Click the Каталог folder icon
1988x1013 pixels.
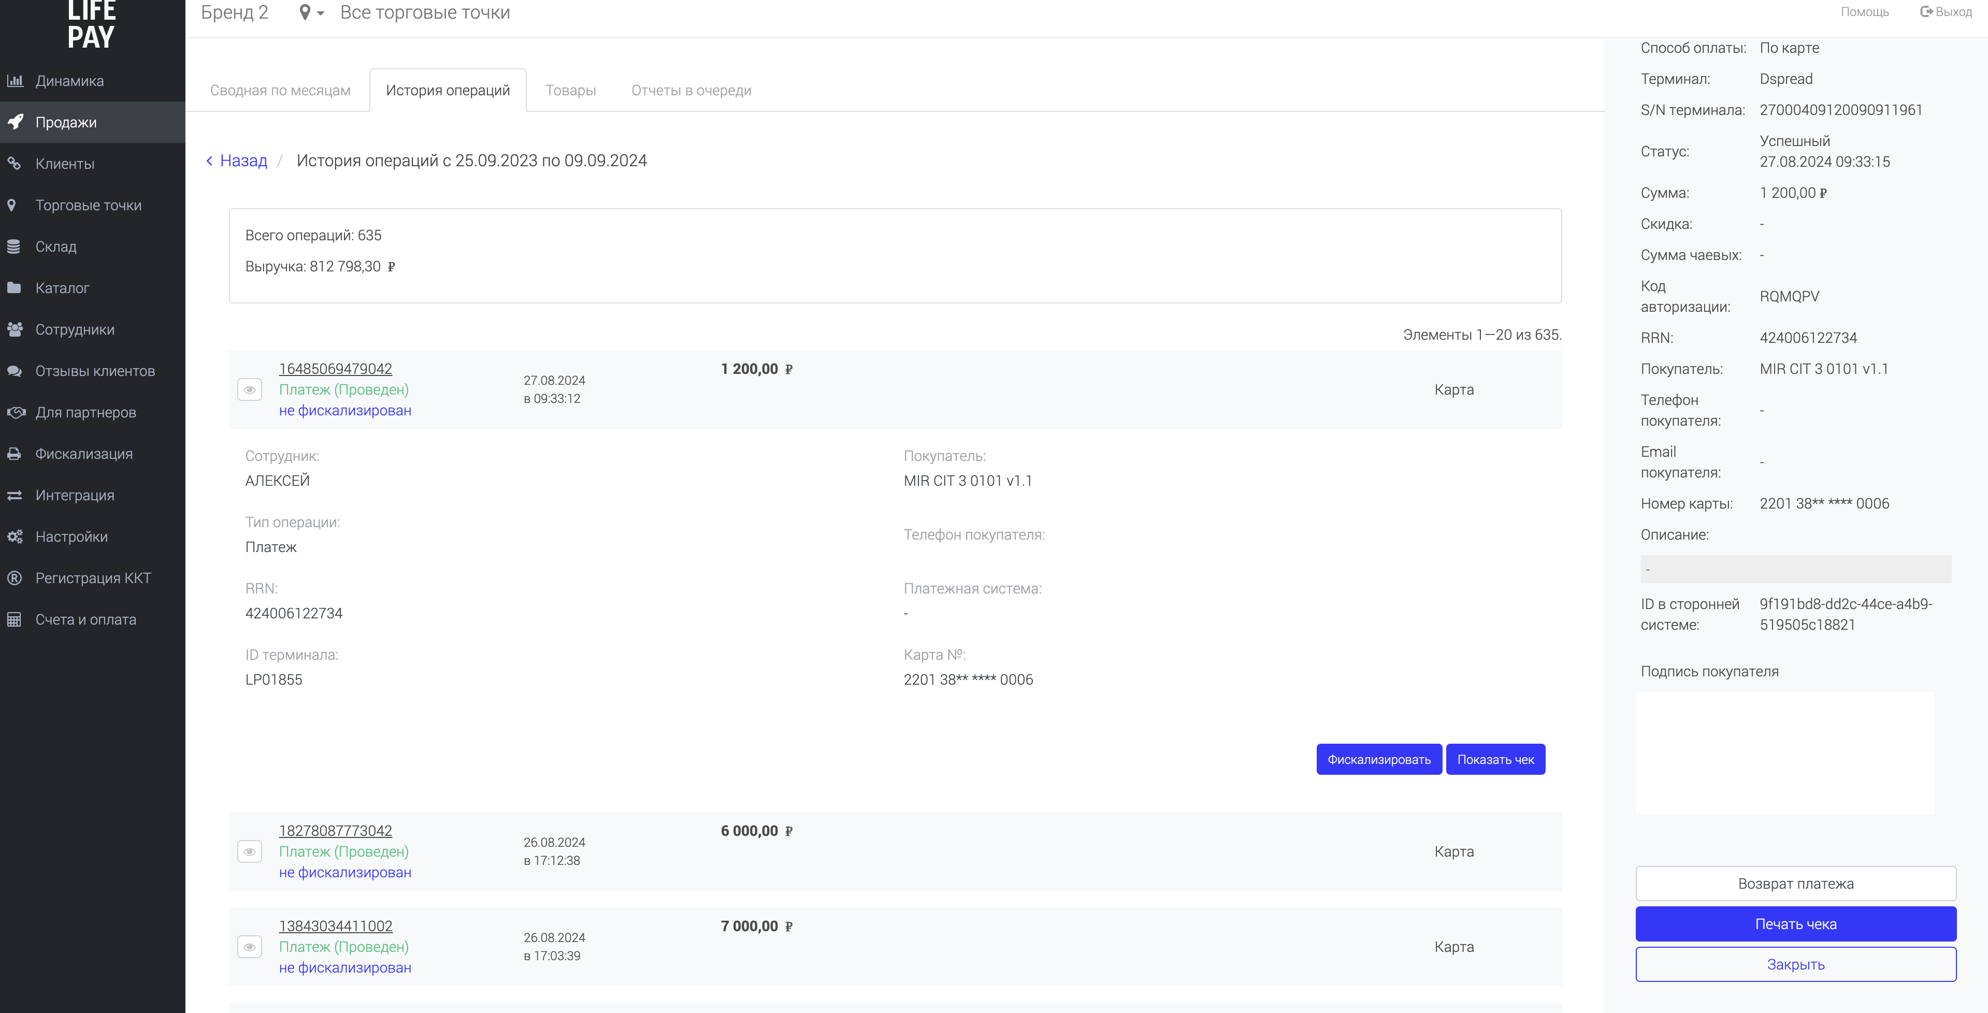tap(14, 288)
